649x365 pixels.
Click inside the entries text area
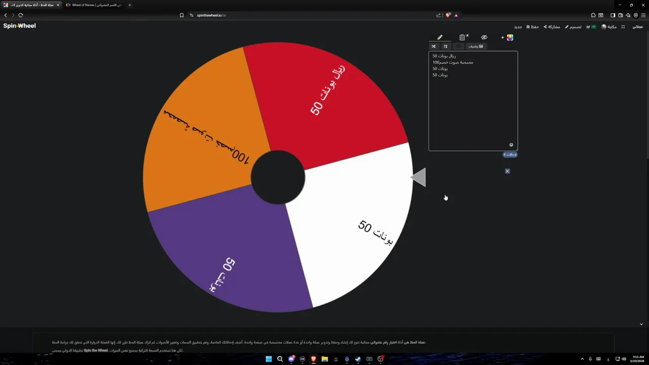(x=473, y=101)
